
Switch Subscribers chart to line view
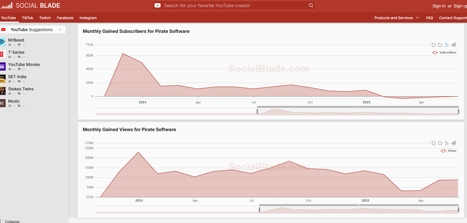tap(447, 45)
